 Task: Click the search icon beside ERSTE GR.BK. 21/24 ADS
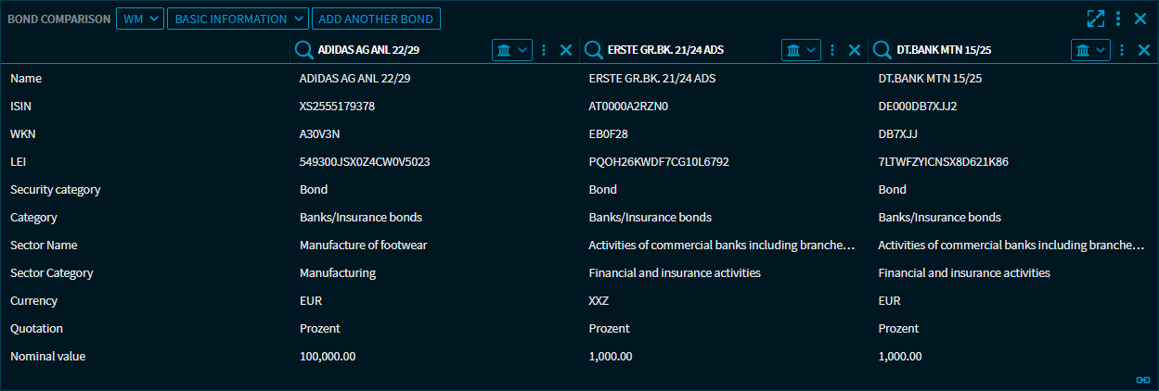tap(592, 50)
